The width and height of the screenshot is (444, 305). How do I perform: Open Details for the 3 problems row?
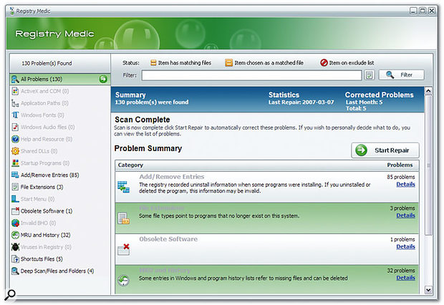(x=405, y=216)
